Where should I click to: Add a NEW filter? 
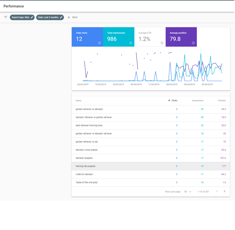(x=73, y=17)
